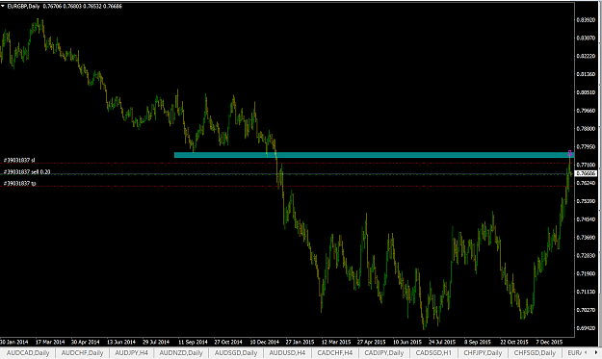Click the 0.83070 price axis label
The height and width of the screenshot is (359, 602).
[x=587, y=38]
